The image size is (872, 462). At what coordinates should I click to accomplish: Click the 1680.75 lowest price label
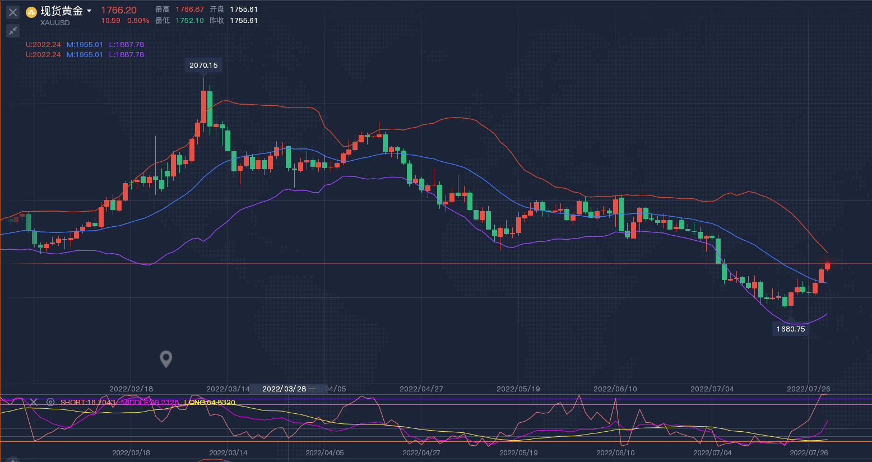coord(791,329)
